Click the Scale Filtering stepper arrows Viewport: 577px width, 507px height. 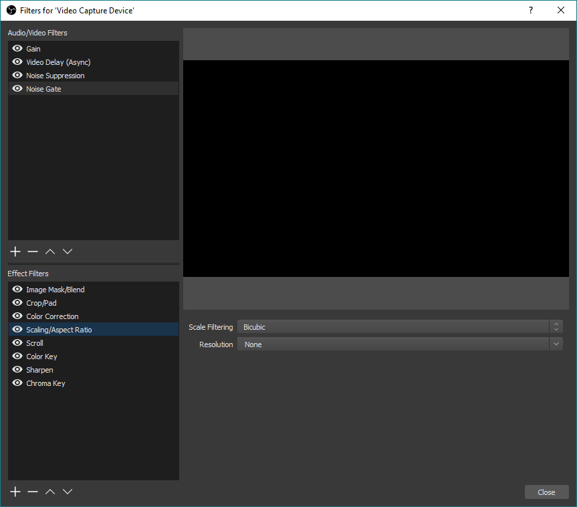(556, 326)
